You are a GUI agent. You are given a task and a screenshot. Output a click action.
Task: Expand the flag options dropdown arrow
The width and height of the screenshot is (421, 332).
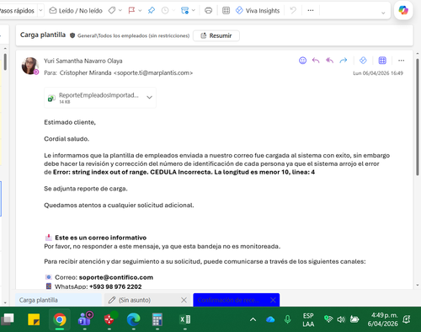(140, 11)
